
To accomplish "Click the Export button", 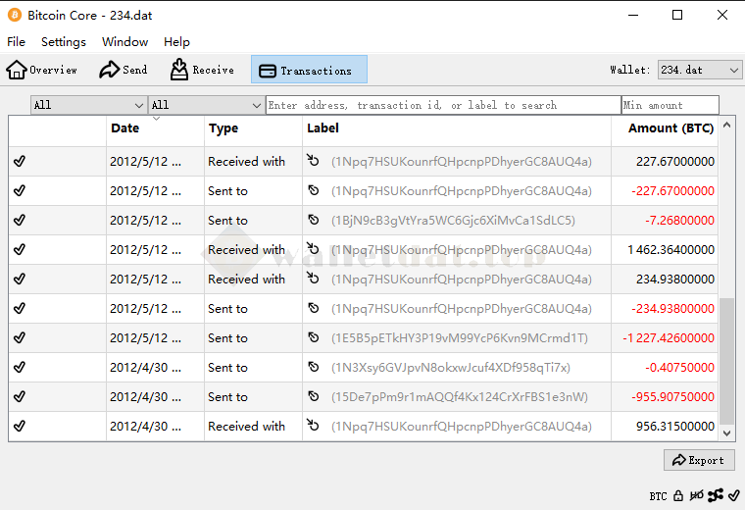I will pos(699,460).
